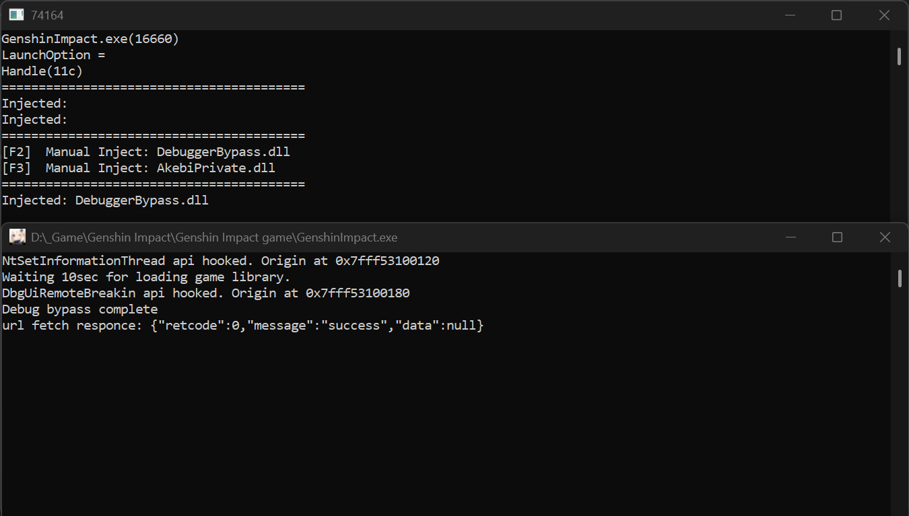Click the 'NtSetInformationThread api hooked' line
The width and height of the screenshot is (909, 516).
(x=221, y=261)
